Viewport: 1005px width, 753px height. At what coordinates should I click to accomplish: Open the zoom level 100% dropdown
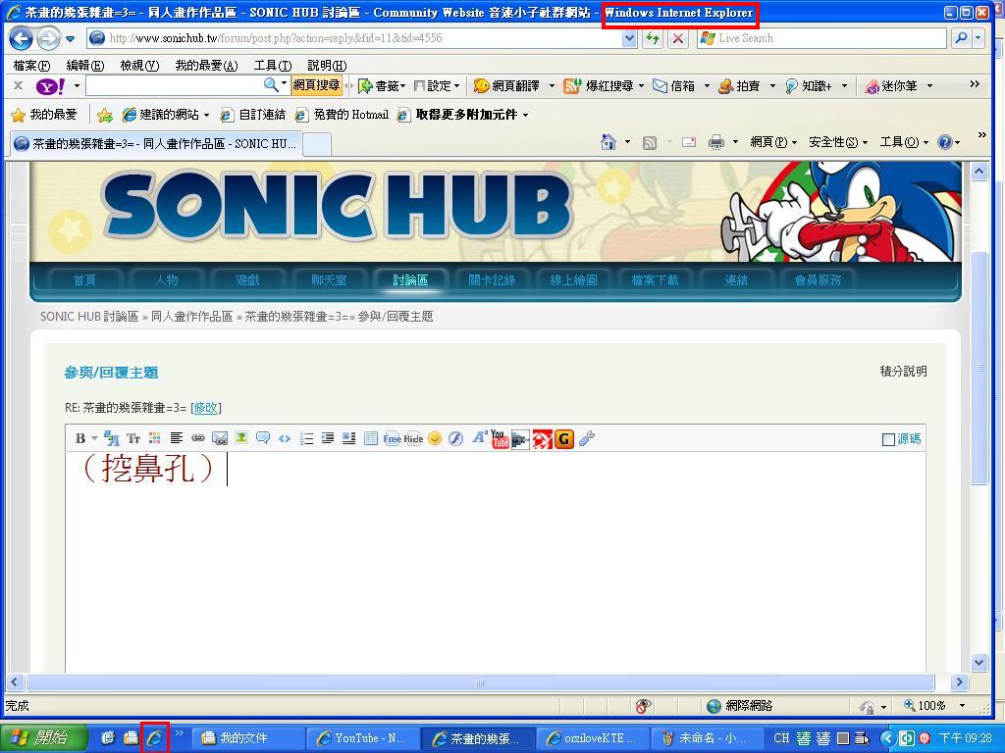point(931,705)
